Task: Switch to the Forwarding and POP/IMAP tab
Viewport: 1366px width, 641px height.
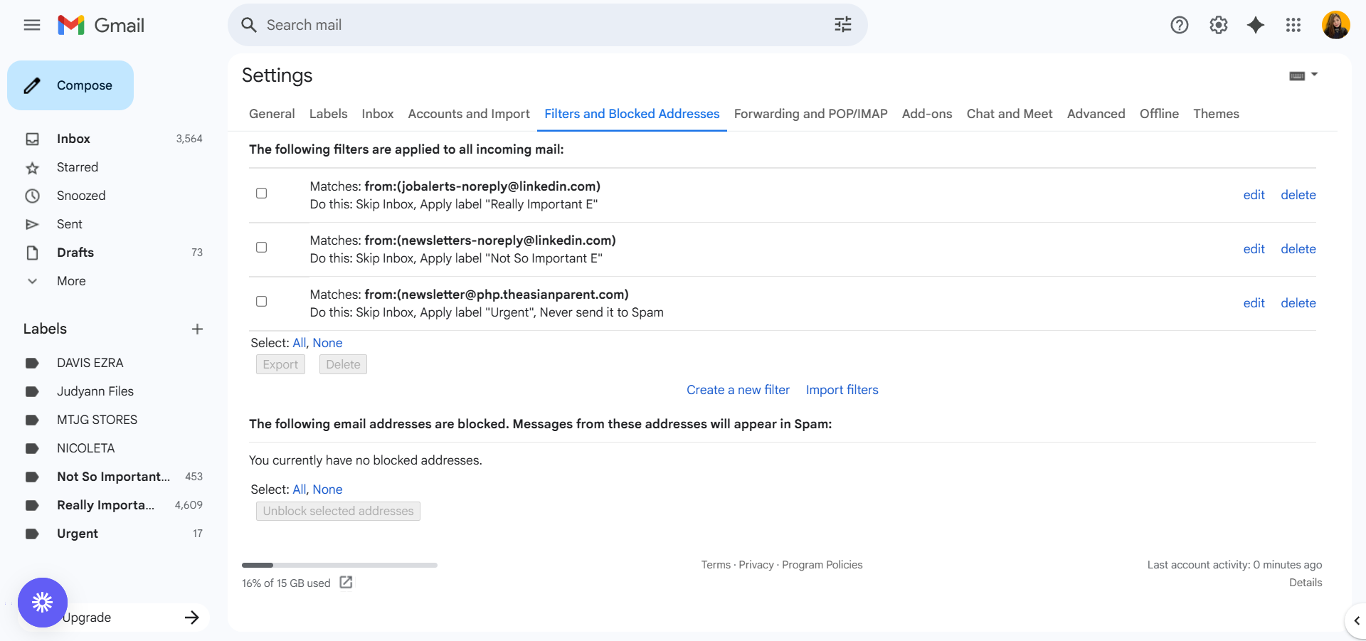Action: coord(810,114)
